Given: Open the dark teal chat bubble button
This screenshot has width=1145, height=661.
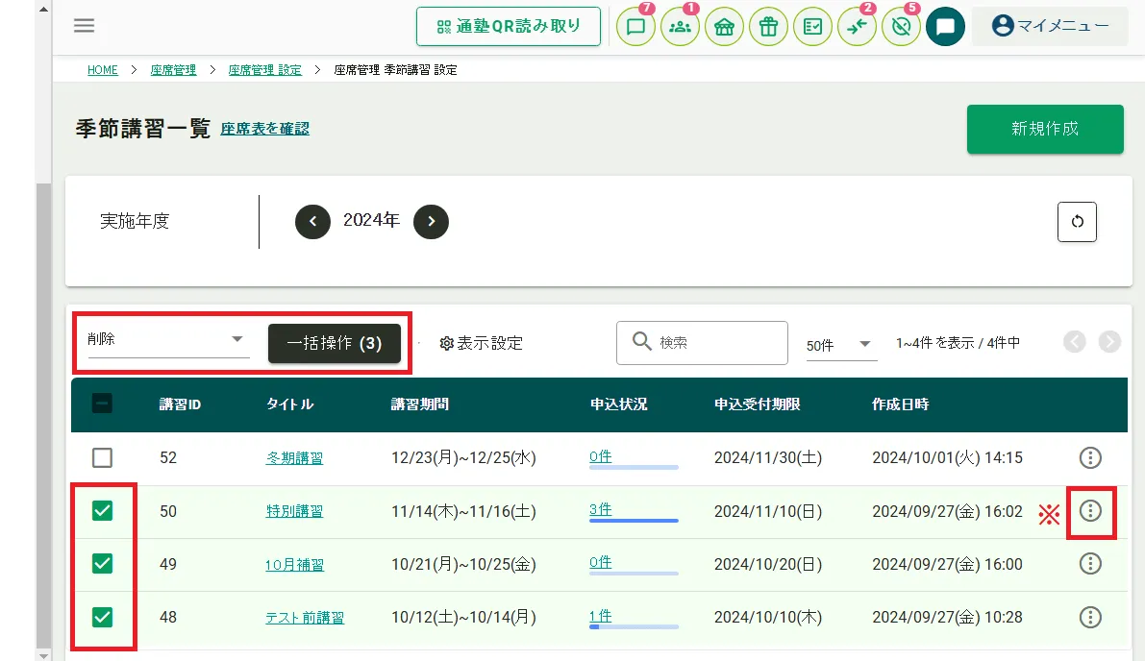Looking at the screenshot, I should pyautogui.click(x=946, y=27).
